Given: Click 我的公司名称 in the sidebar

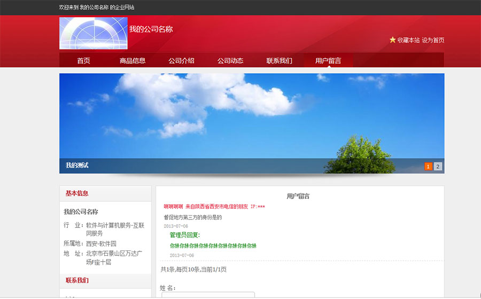Looking at the screenshot, I should point(81,212).
